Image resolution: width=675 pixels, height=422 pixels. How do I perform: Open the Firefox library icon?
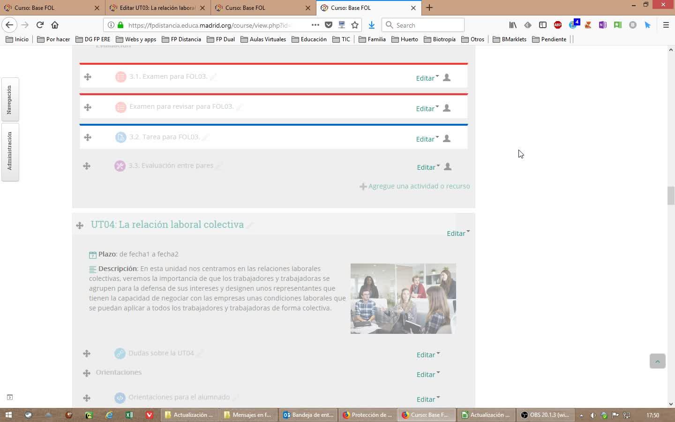[x=513, y=25]
